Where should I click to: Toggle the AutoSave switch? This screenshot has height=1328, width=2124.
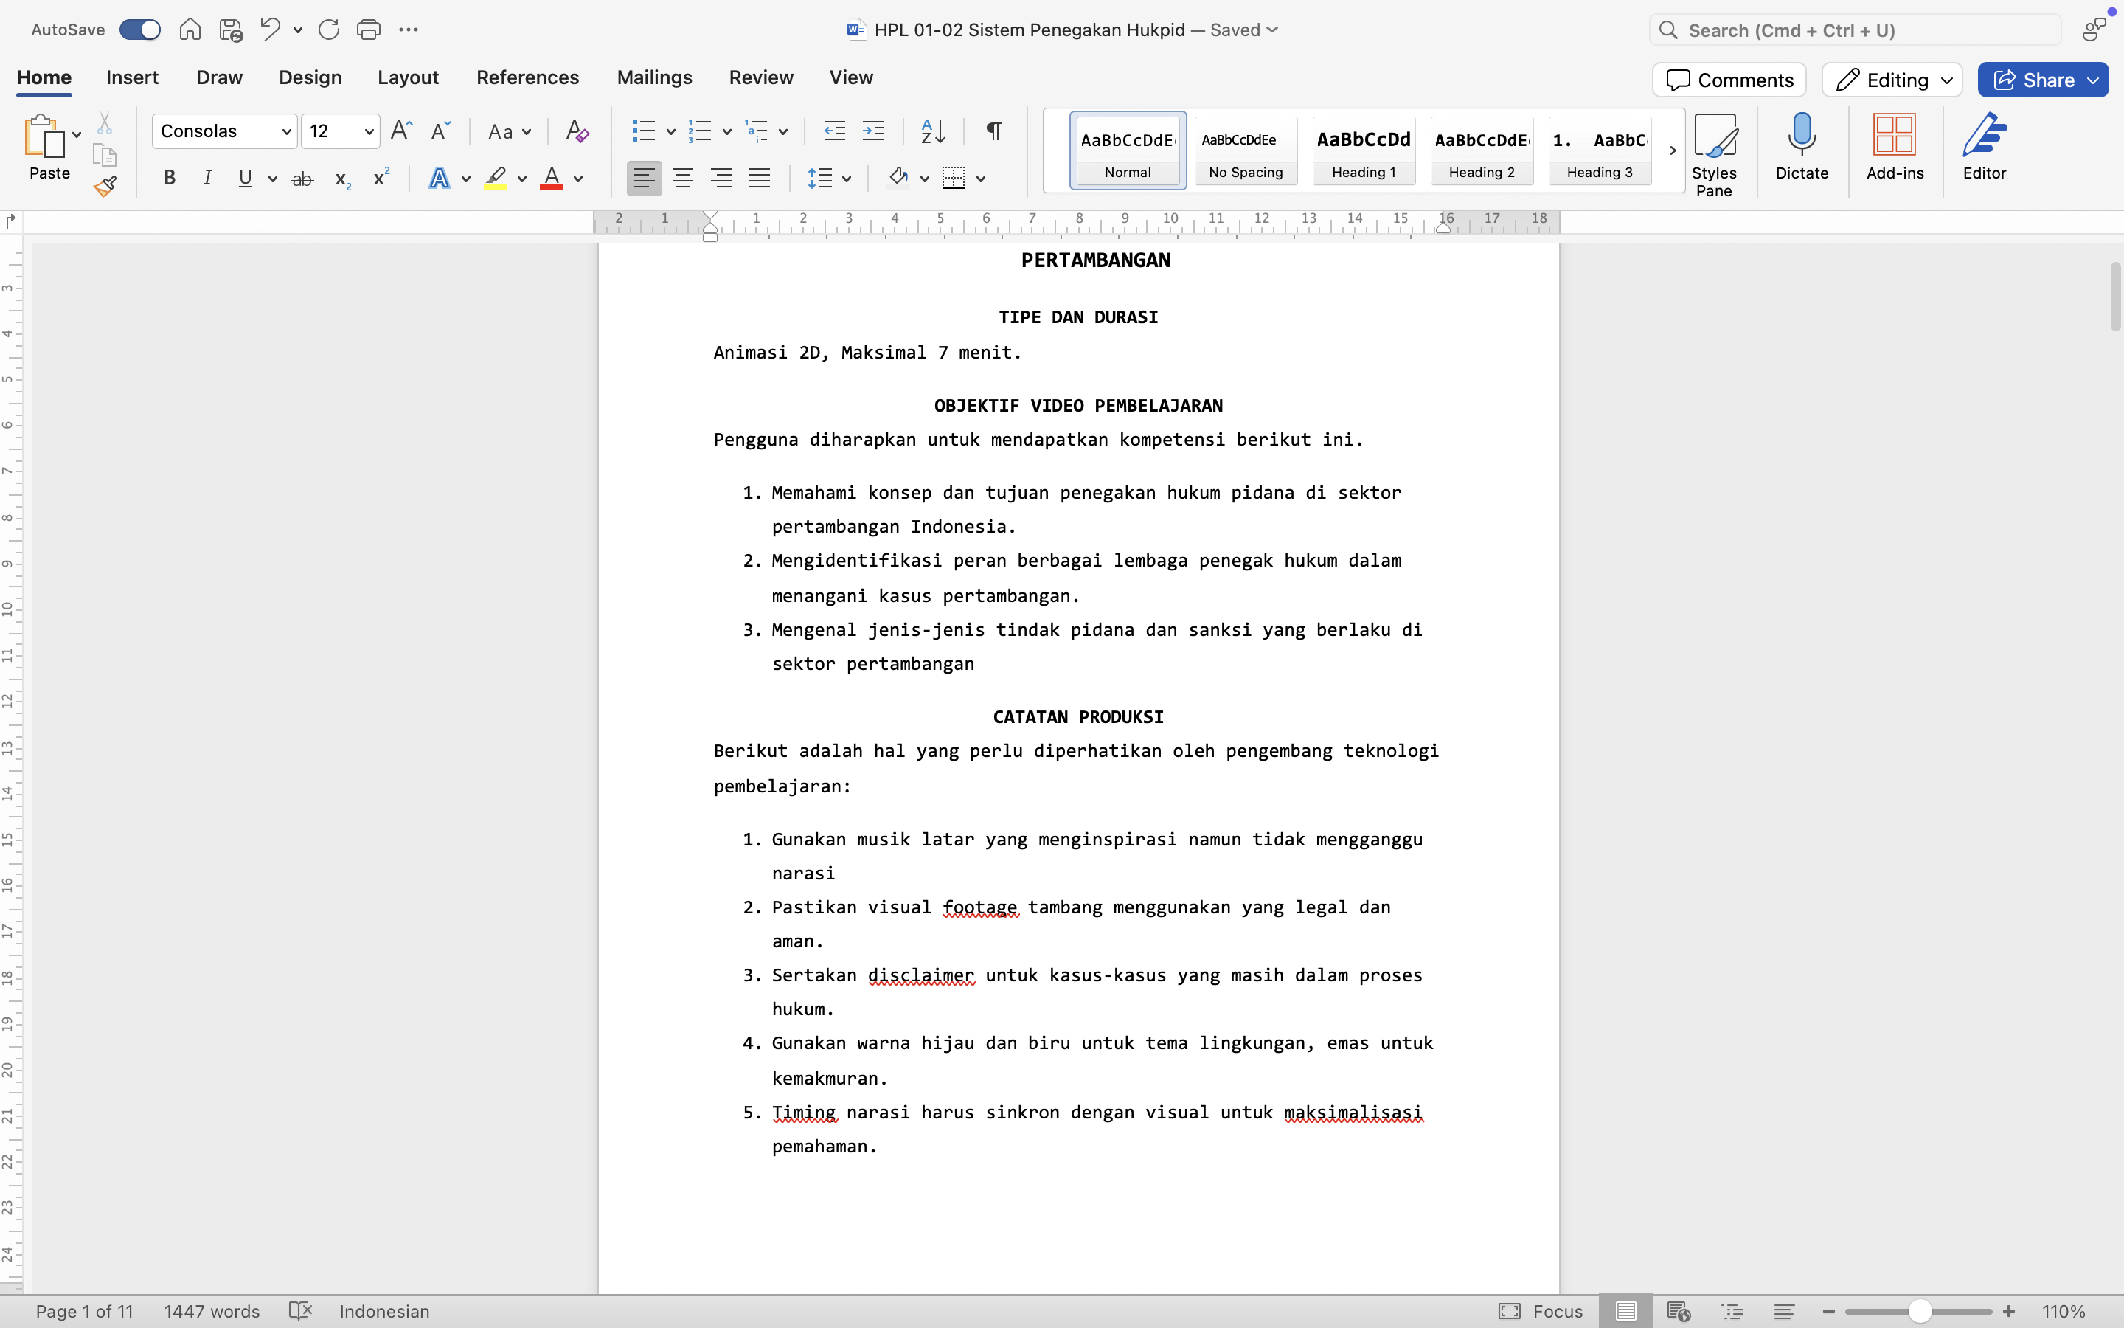[x=140, y=30]
